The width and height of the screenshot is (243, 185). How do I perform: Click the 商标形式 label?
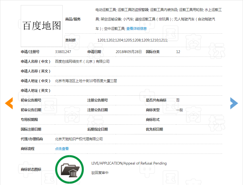tap(153, 120)
